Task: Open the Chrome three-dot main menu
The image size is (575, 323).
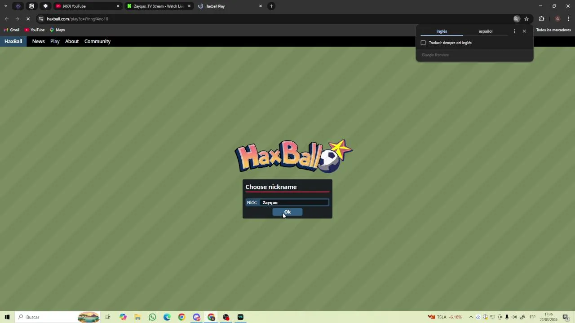Action: (569, 19)
